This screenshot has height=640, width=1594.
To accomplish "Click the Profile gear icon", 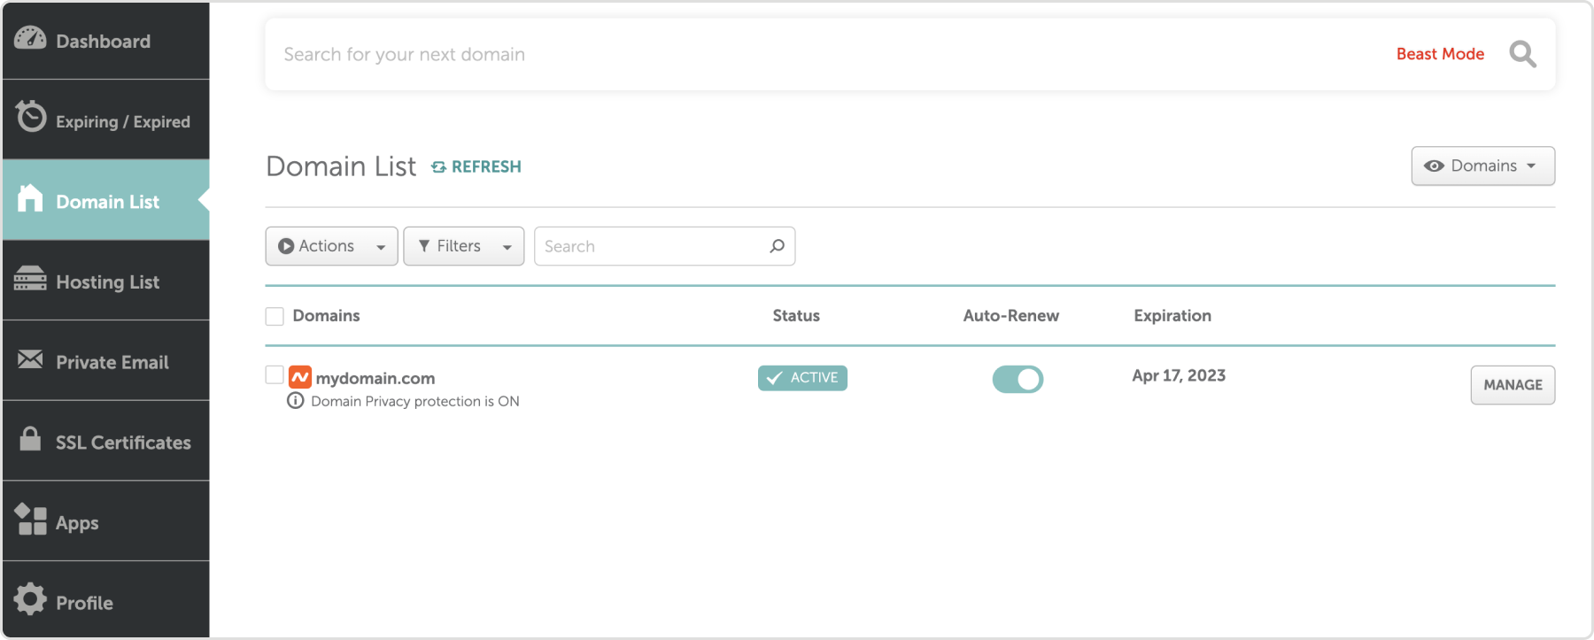I will coord(30,599).
